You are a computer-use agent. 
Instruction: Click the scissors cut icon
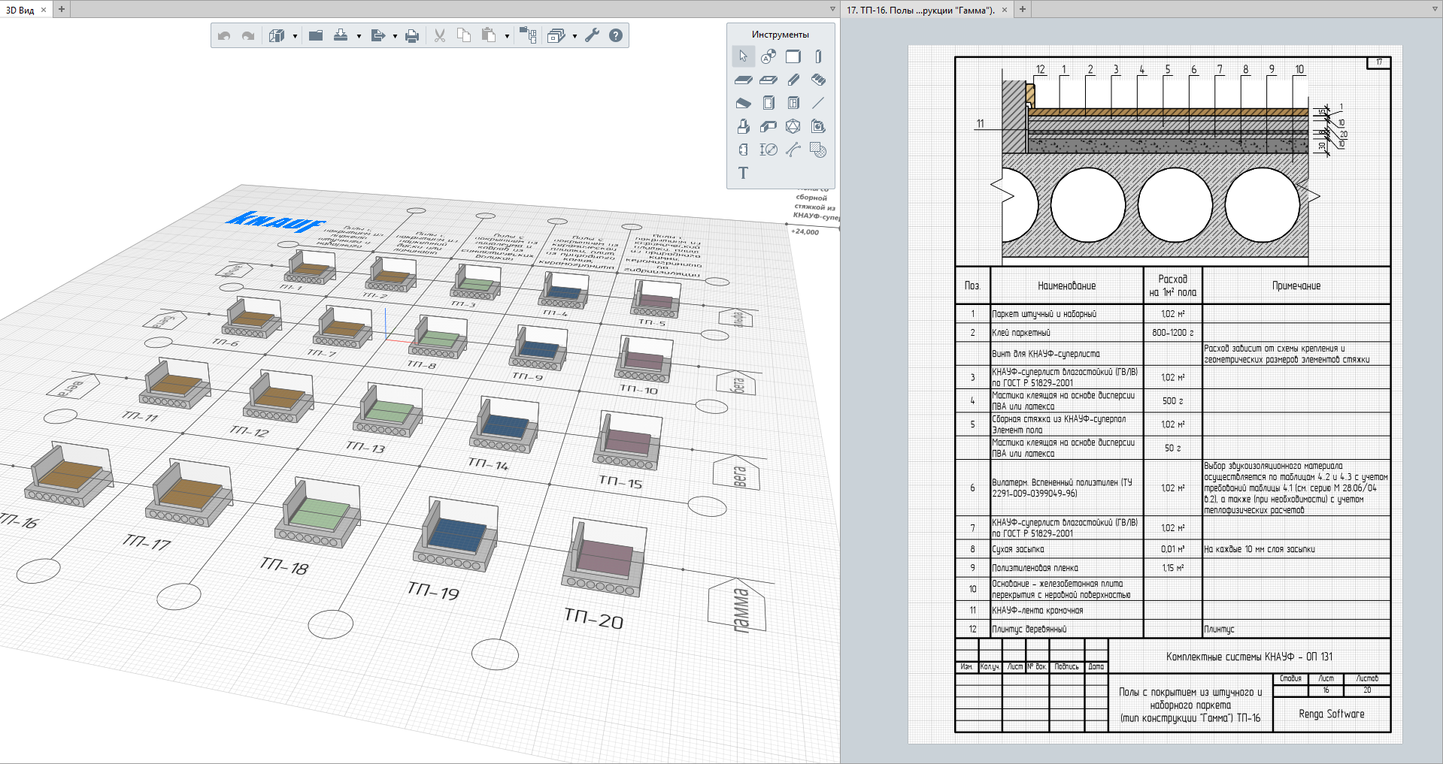coord(440,35)
